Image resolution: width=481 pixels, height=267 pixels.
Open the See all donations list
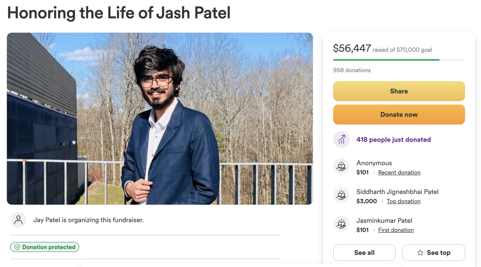[364, 253]
